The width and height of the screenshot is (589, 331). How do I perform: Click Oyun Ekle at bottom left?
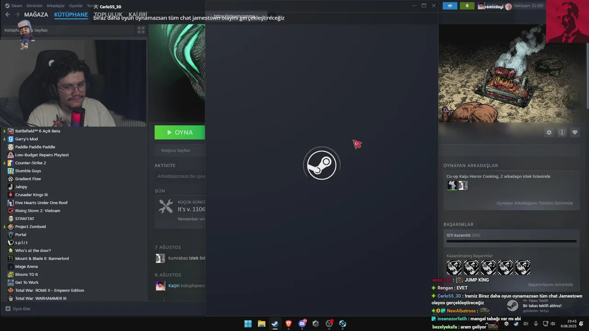tap(18, 309)
